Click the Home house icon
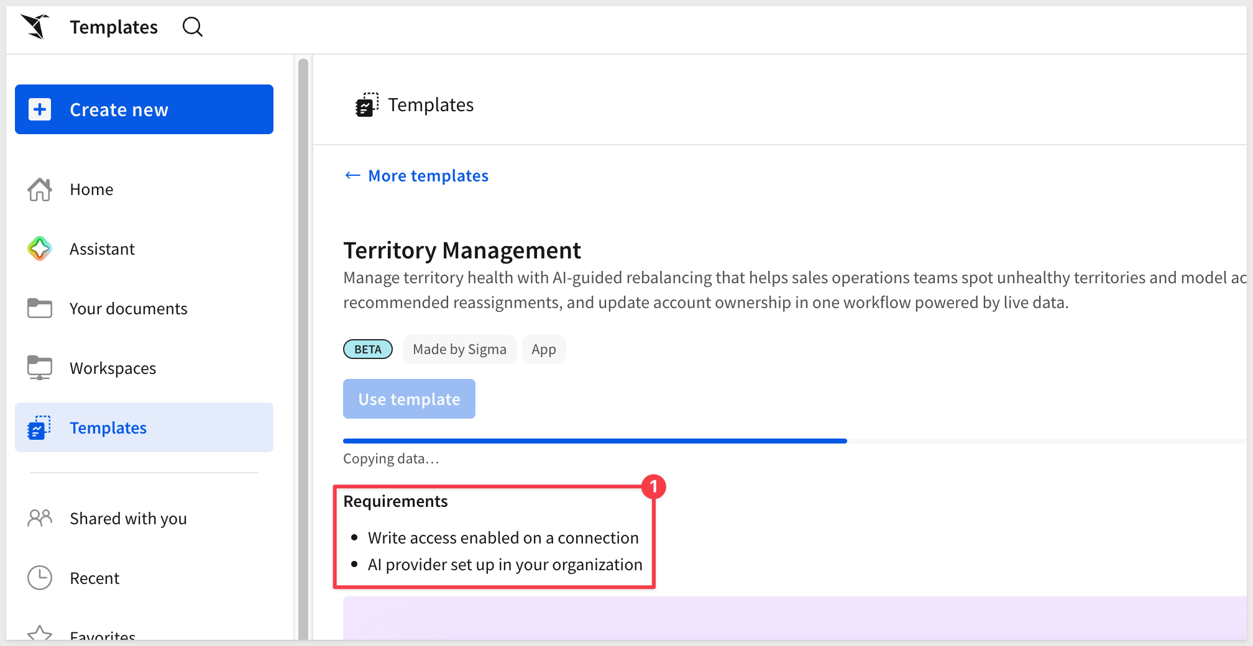1253x646 pixels. (x=40, y=189)
